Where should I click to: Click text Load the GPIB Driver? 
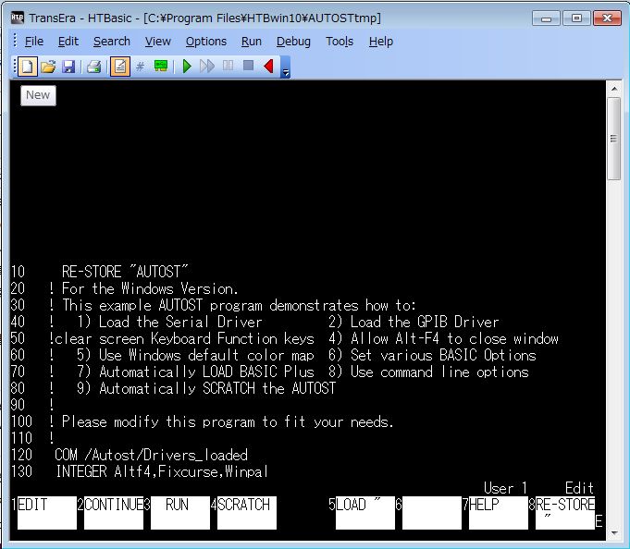425,322
